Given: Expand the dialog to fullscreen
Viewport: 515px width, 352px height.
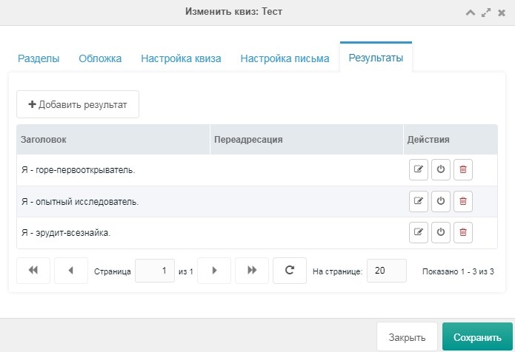Looking at the screenshot, I should pos(486,13).
